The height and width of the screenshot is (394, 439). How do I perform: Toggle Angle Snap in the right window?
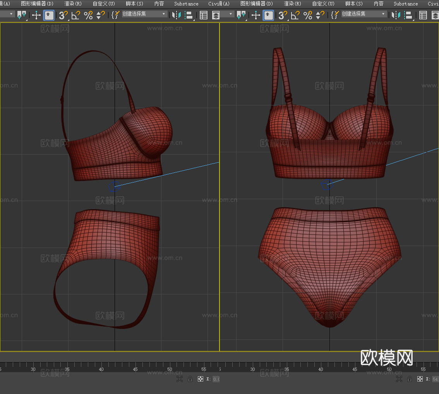click(x=295, y=15)
